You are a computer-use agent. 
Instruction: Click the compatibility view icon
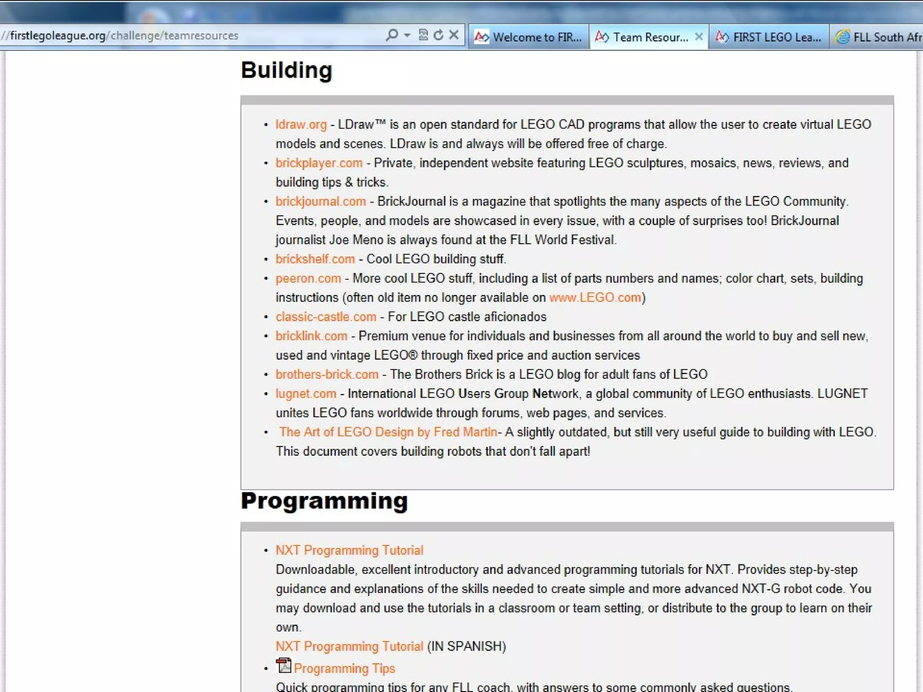tap(423, 35)
